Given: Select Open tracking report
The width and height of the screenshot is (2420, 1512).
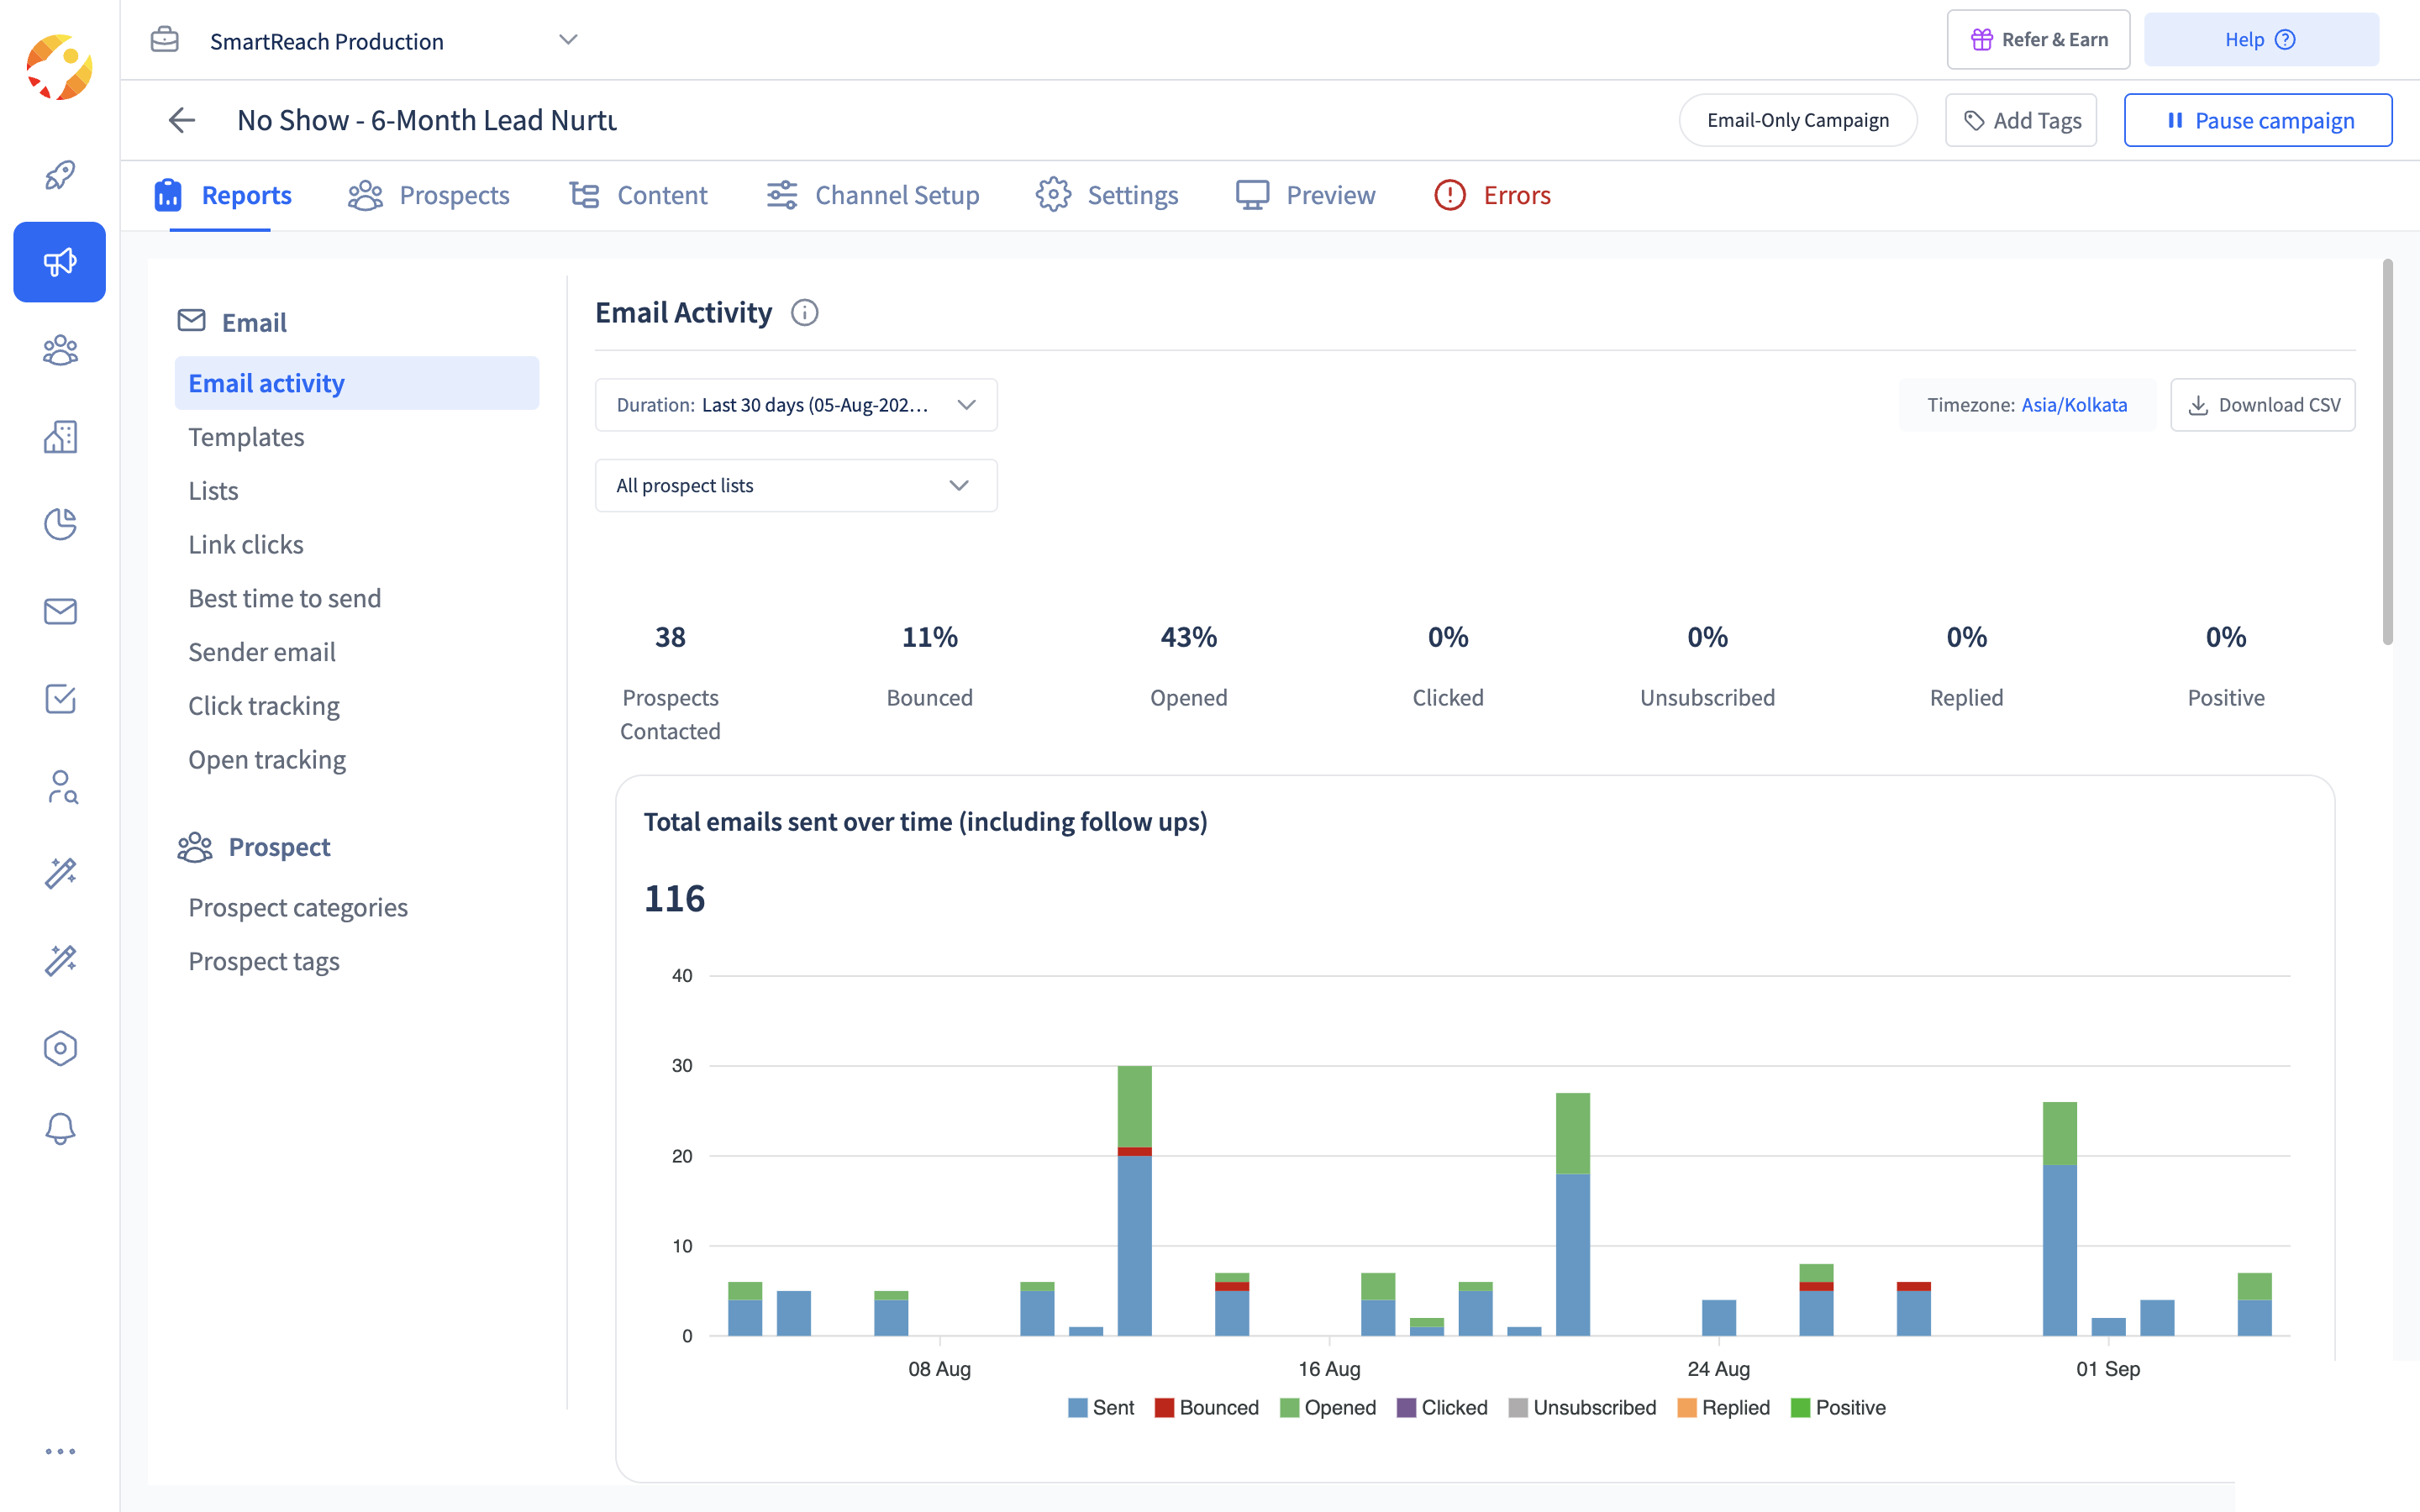Looking at the screenshot, I should point(267,760).
